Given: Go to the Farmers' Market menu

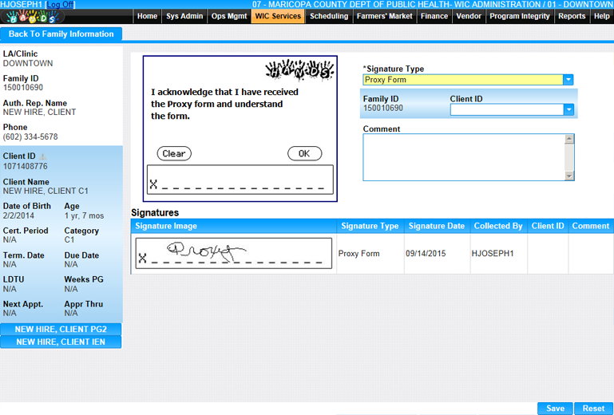Looking at the screenshot, I should pyautogui.click(x=385, y=16).
